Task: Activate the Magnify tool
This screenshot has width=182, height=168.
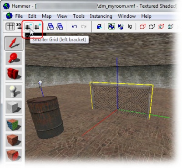Action: pos(14,58)
